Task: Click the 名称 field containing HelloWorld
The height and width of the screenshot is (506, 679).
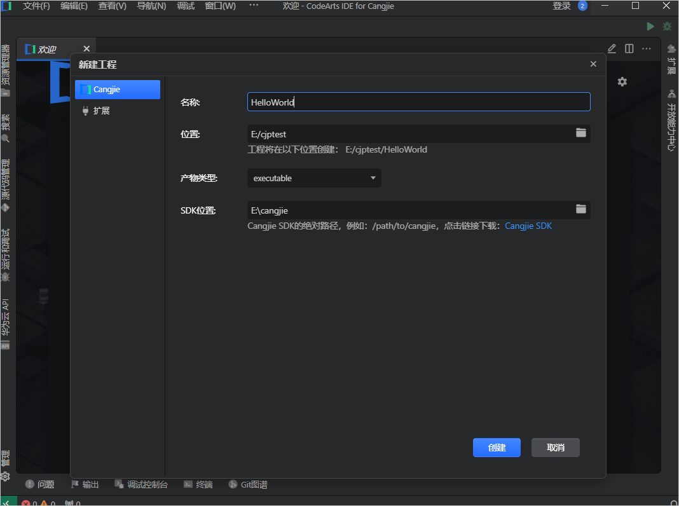Action: coord(418,102)
